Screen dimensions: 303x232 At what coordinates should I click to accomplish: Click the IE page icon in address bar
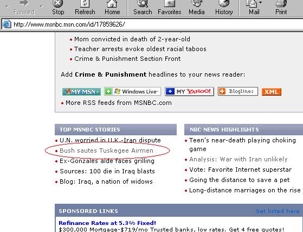[7, 24]
